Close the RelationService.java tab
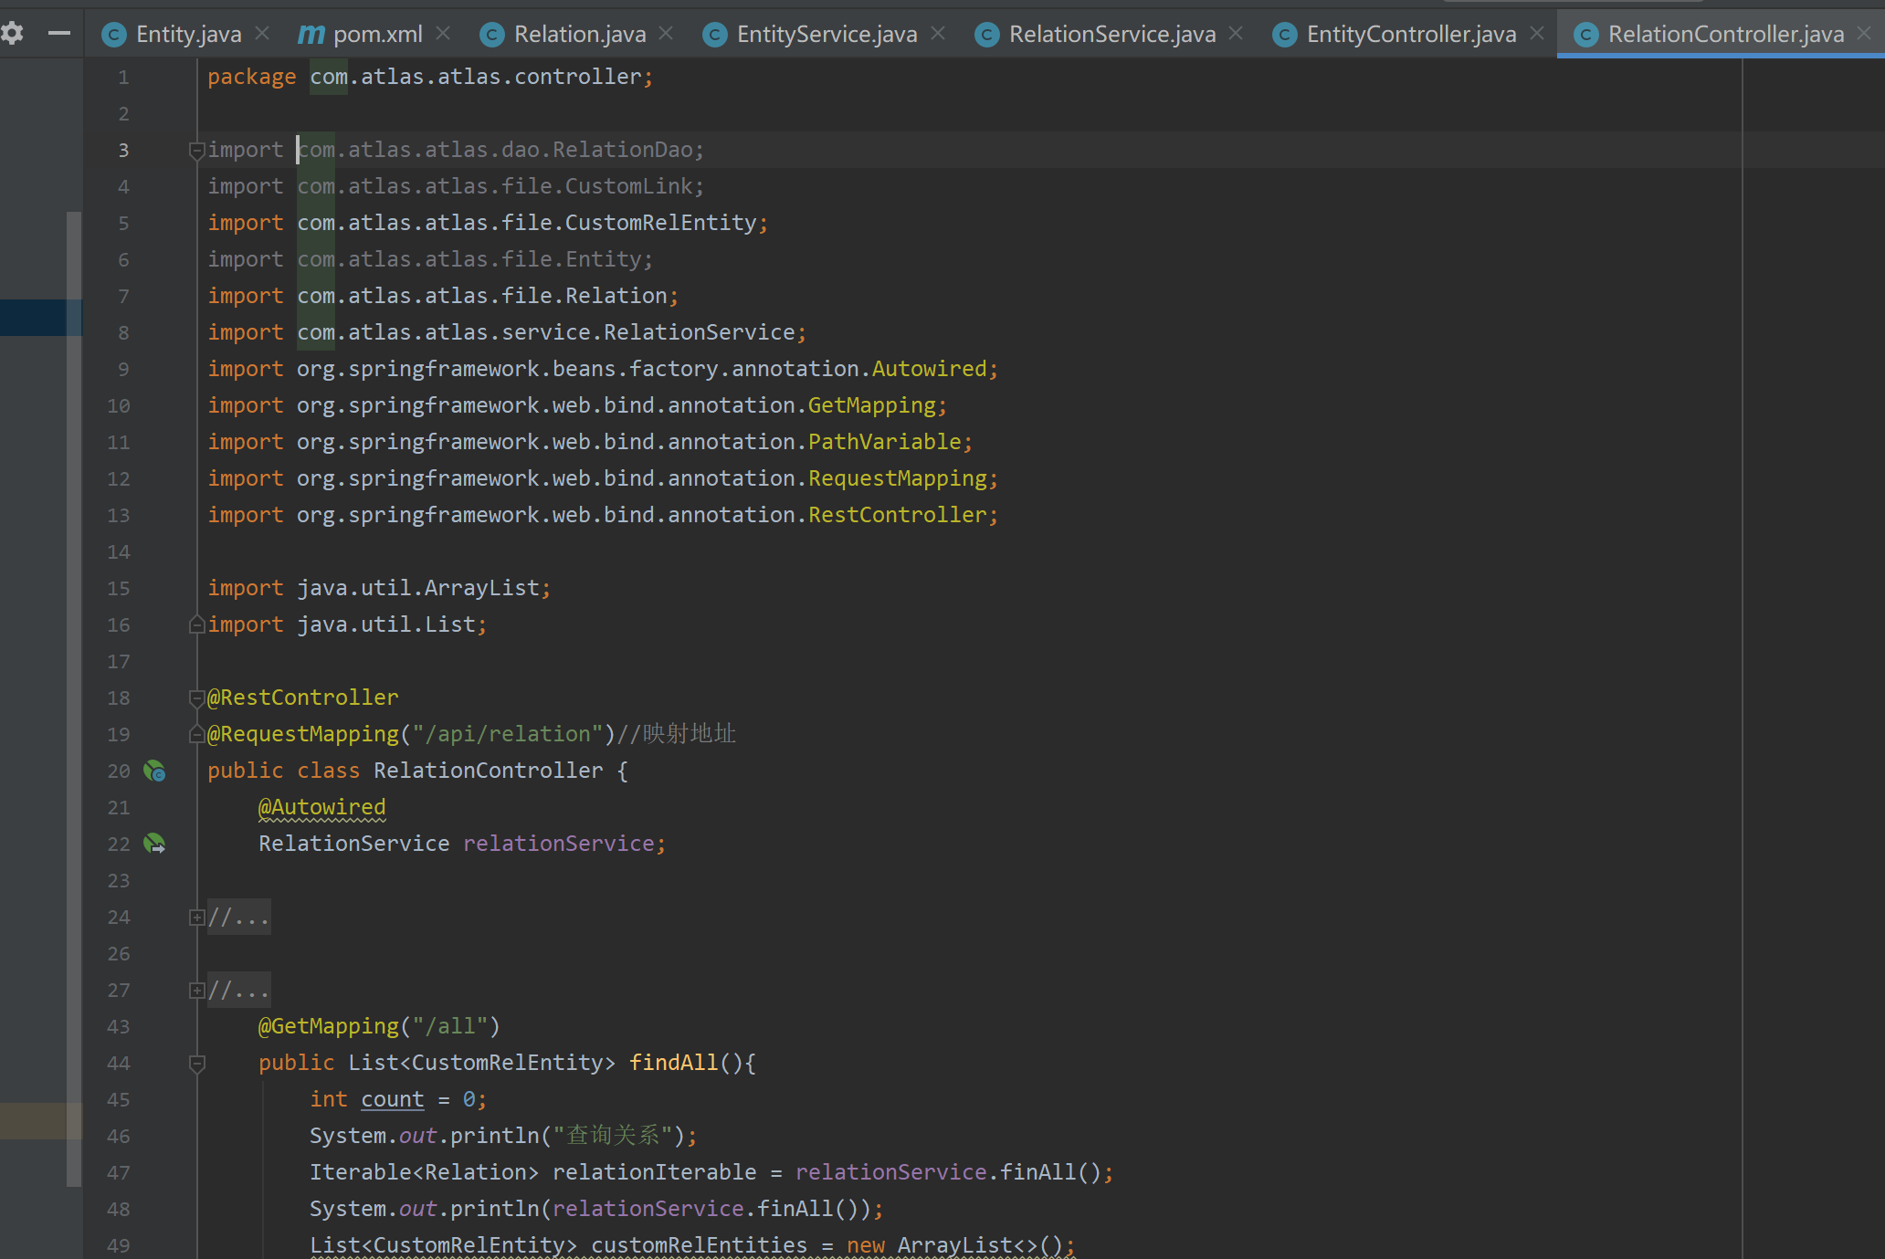1885x1259 pixels. (x=1236, y=34)
